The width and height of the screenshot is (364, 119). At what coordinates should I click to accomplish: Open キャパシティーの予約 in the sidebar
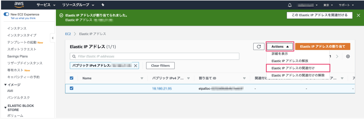[x=23, y=77]
